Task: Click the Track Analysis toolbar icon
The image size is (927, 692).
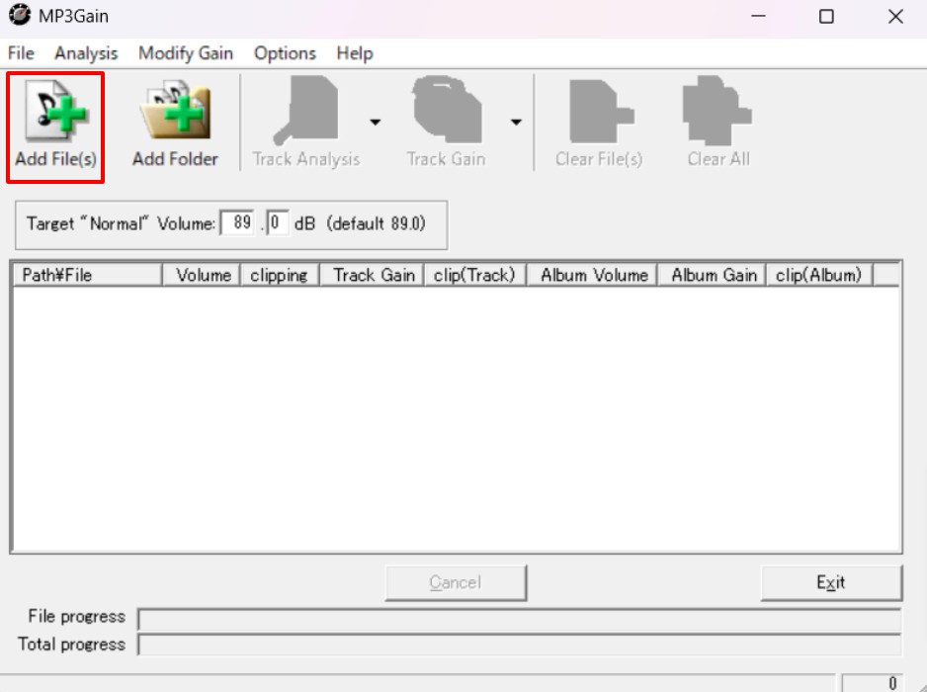Action: (305, 110)
